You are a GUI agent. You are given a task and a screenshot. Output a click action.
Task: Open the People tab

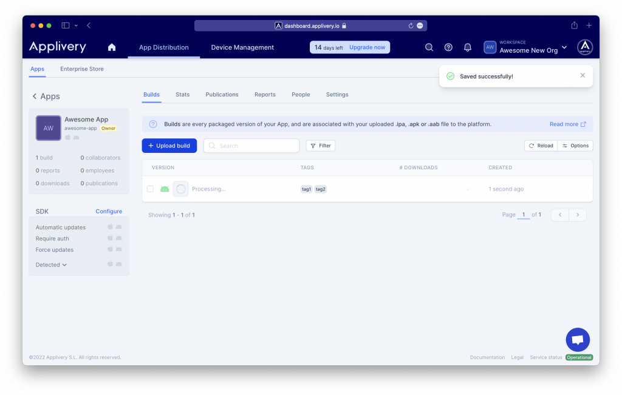(x=301, y=95)
